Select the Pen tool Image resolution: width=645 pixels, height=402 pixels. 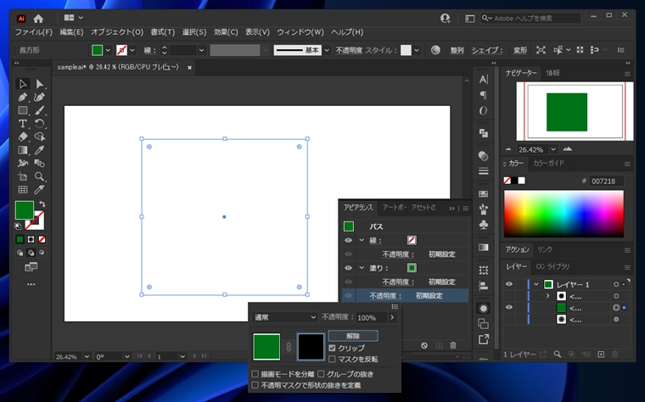23,98
